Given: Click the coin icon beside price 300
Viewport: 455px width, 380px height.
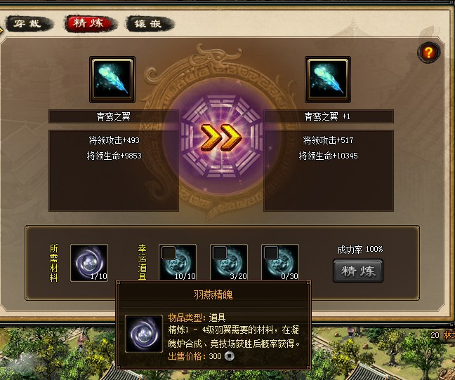Looking at the screenshot, I should 229,355.
